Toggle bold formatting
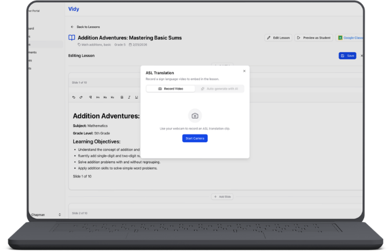 click(122, 98)
